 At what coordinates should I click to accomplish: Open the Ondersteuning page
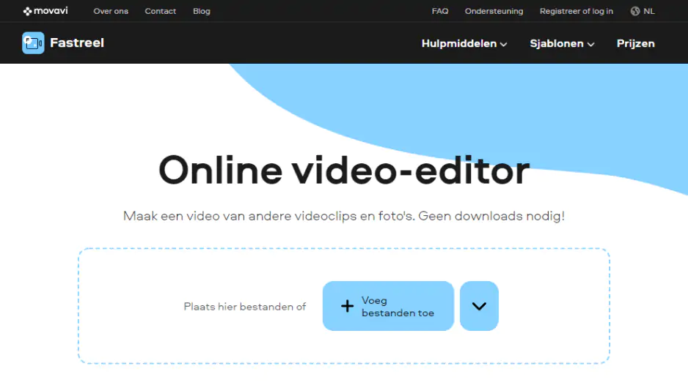494,11
